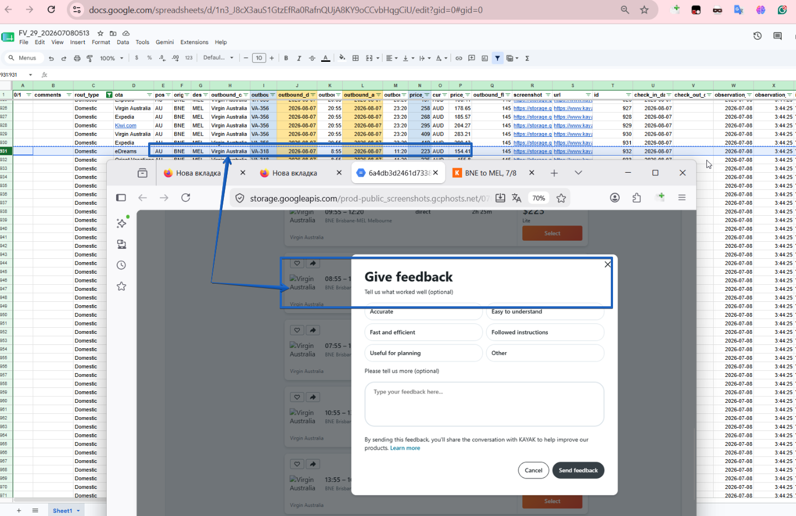Click the redo icon in Sheets toolbar
Viewport: 796px width, 516px height.
tap(64, 58)
